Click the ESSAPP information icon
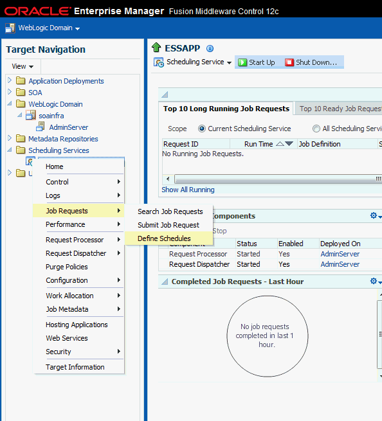This screenshot has width=382, height=421. click(210, 49)
